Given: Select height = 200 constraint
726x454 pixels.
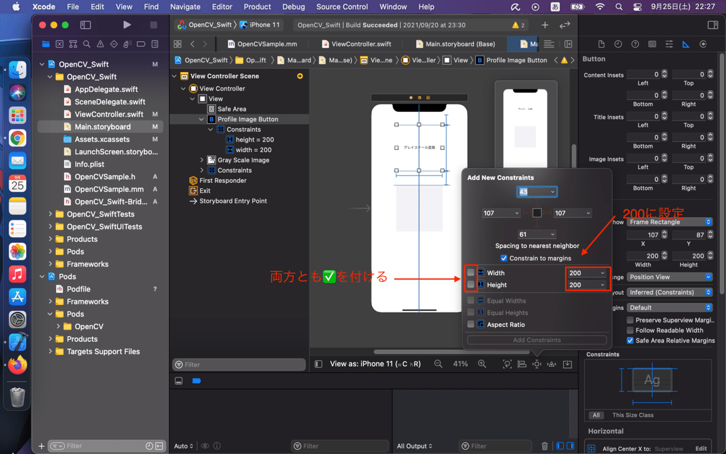Looking at the screenshot, I should point(254,140).
